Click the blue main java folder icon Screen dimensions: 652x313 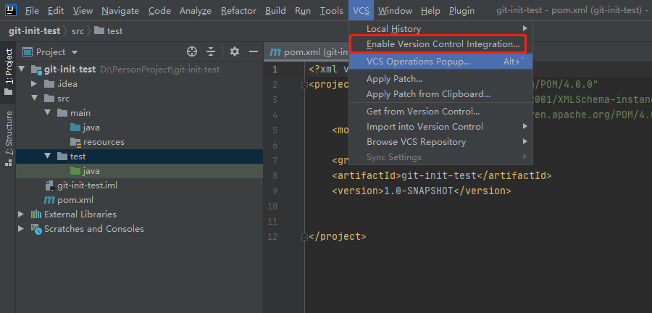75,128
